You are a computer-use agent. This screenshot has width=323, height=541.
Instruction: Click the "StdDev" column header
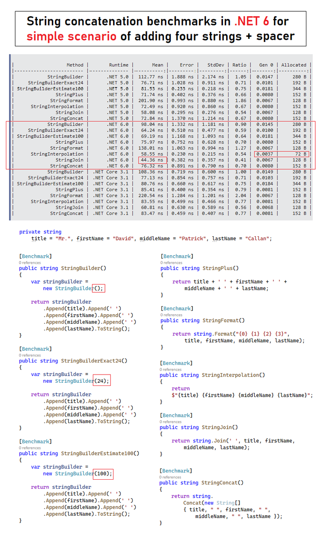(x=215, y=65)
